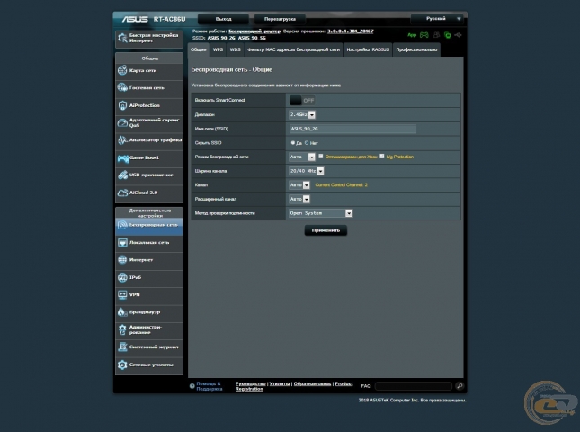Switch to the WDS tab
580x432 pixels.
[x=235, y=49]
